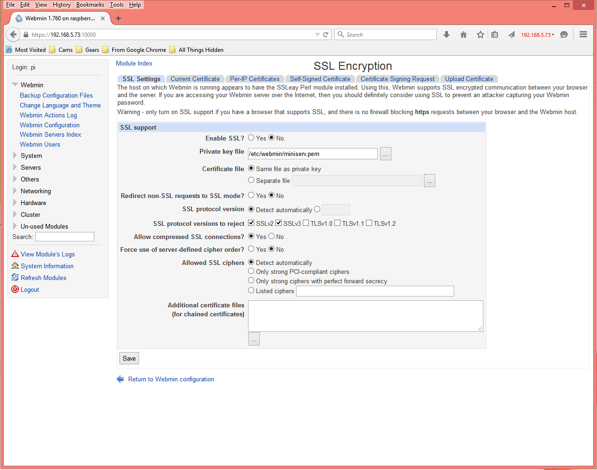Enable SSL by selecting the Yes radio
597x470 pixels.
[x=251, y=138]
